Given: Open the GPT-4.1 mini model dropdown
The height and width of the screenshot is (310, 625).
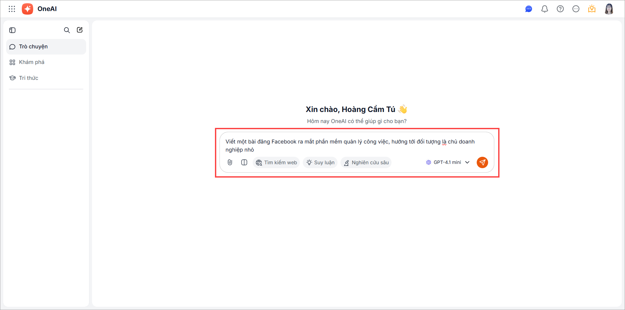Looking at the screenshot, I should [x=448, y=162].
